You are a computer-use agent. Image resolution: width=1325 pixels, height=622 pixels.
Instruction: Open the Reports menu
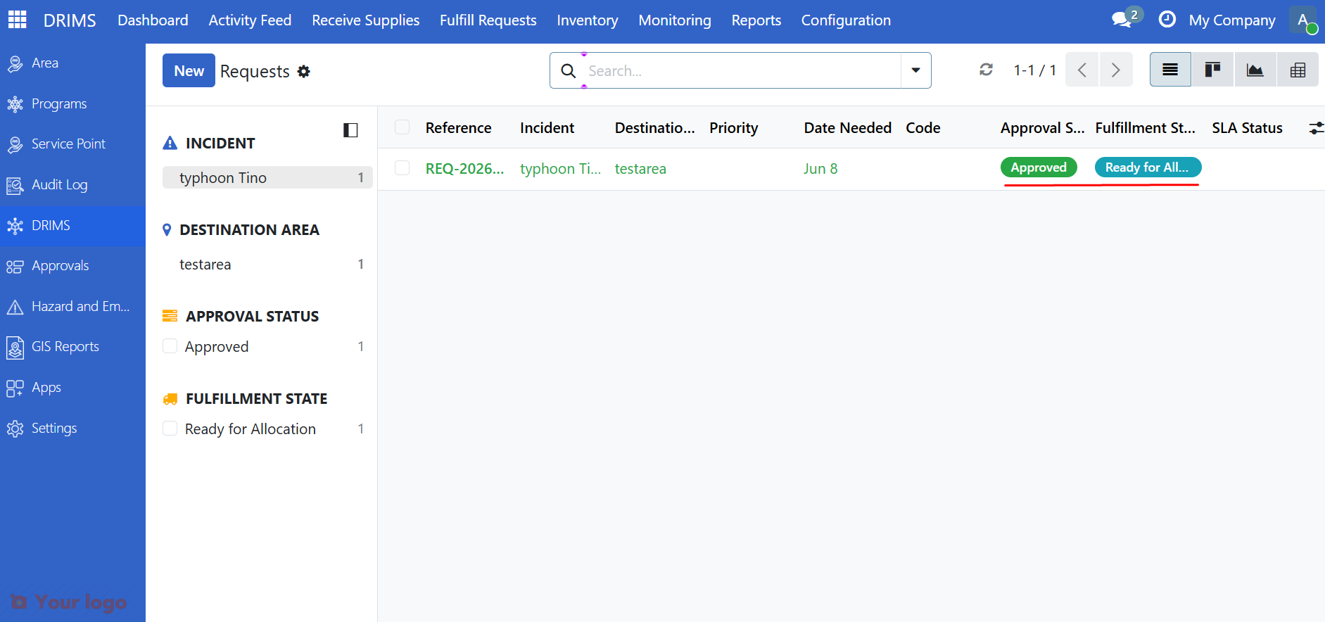756,20
